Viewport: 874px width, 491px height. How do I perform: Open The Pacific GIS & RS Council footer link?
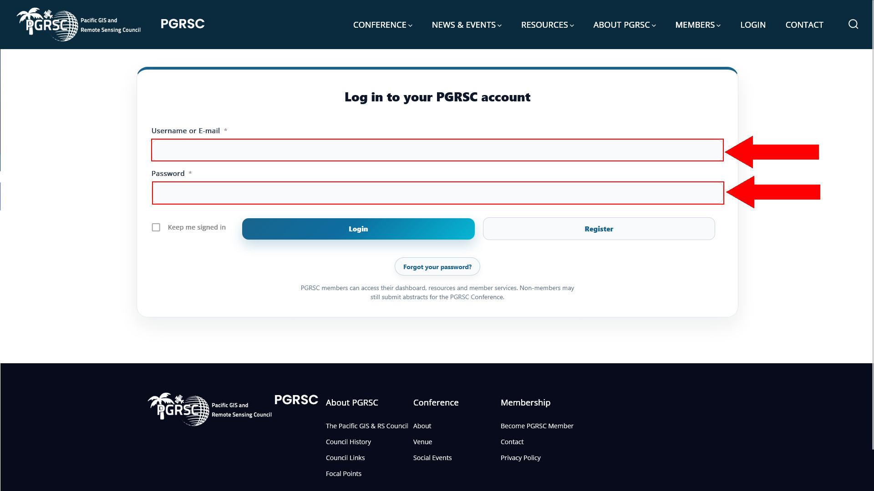tap(367, 426)
